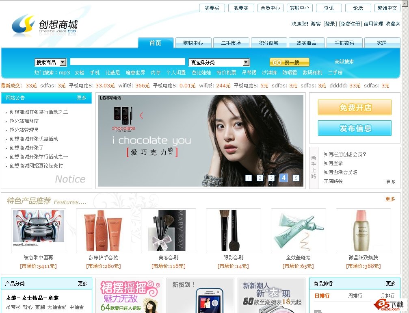Switch to the 二手市场 tab
Screen dimensions: 409x313
pos(231,42)
